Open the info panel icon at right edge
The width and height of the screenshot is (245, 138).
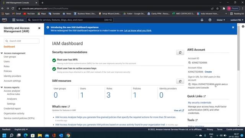[243, 26]
